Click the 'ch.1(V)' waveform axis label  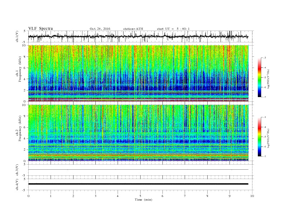tap(17, 36)
